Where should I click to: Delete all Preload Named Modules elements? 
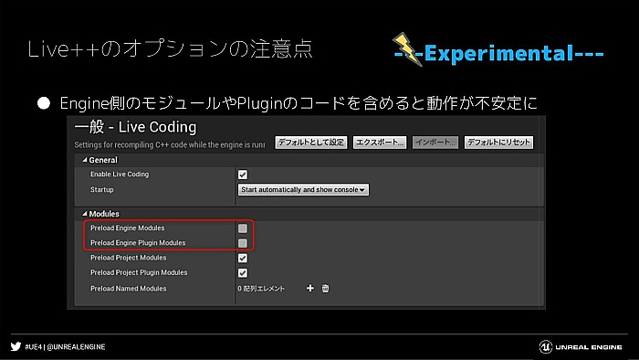coord(325,288)
